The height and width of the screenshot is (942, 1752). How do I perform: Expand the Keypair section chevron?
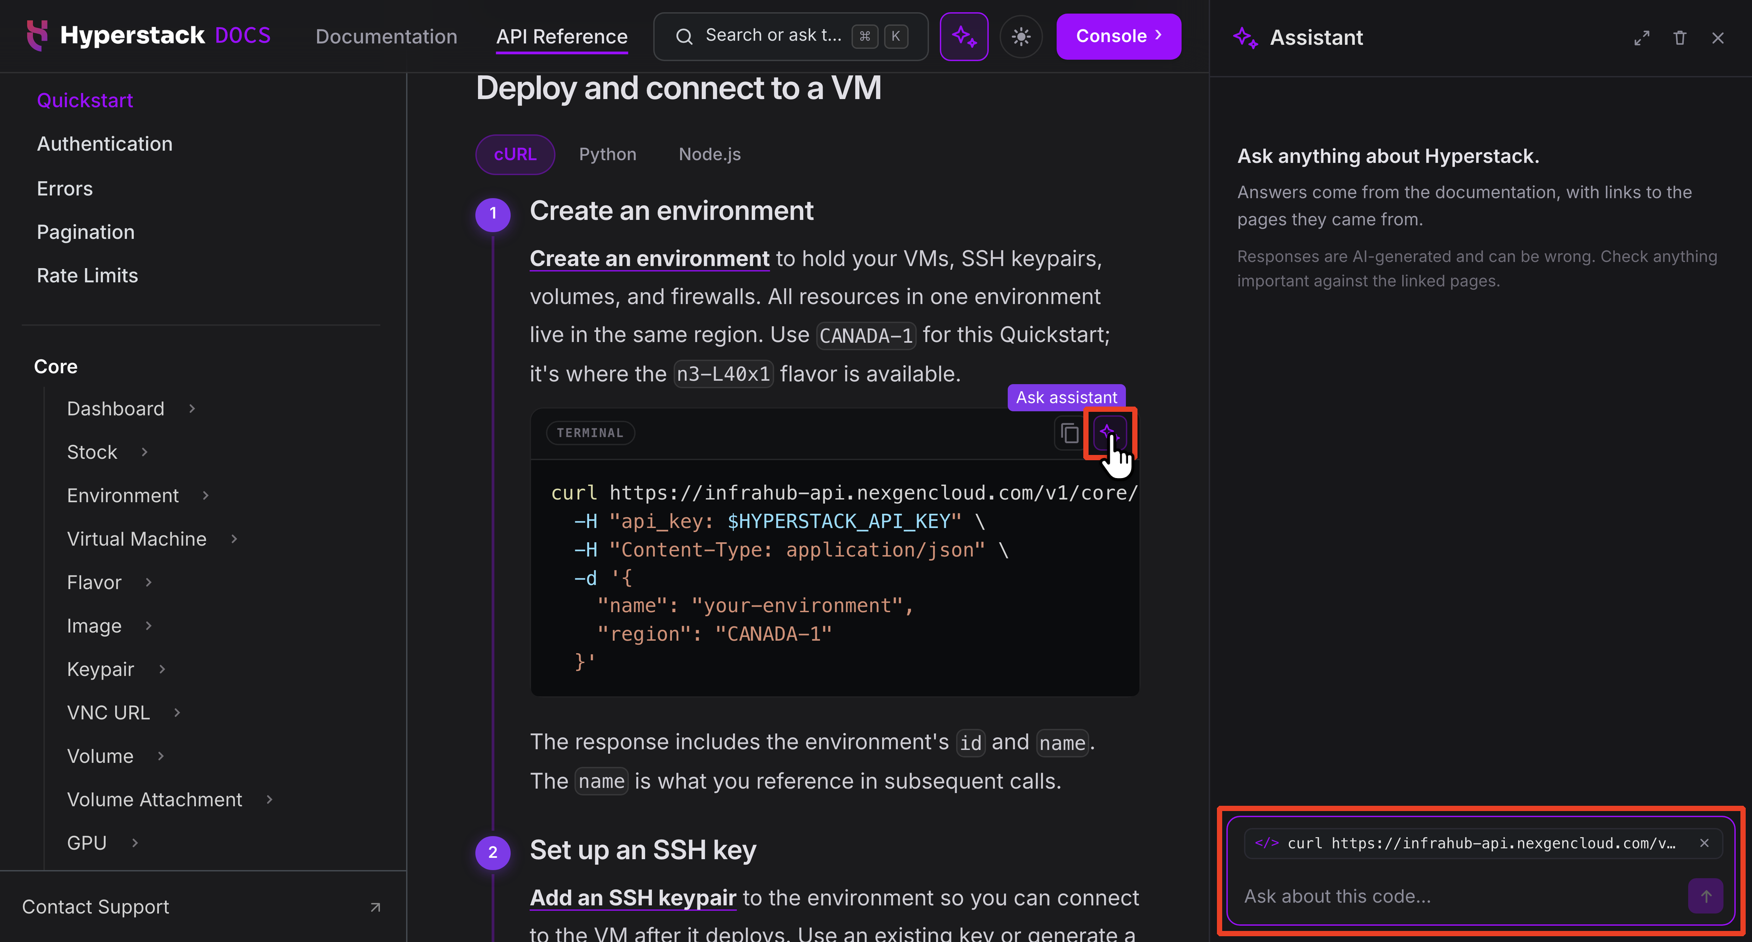[162, 668]
